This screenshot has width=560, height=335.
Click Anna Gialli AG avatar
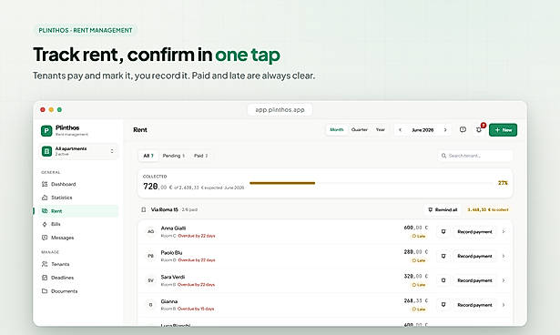(x=151, y=232)
